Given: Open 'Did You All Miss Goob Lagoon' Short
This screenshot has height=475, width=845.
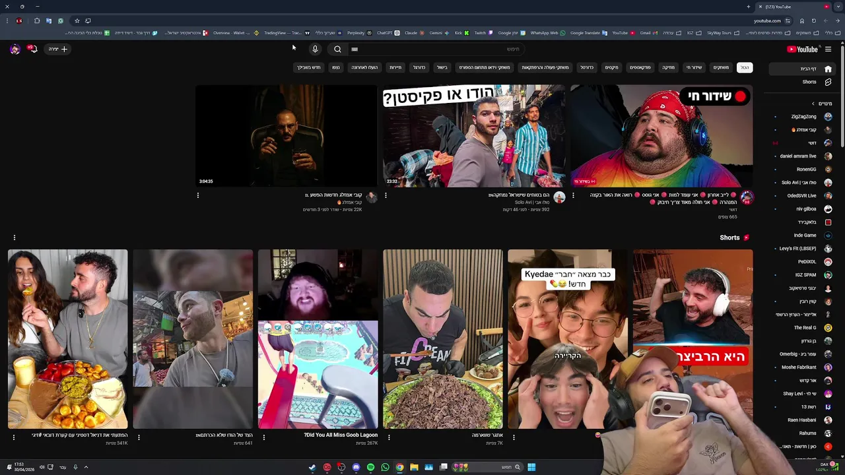Looking at the screenshot, I should (x=318, y=339).
